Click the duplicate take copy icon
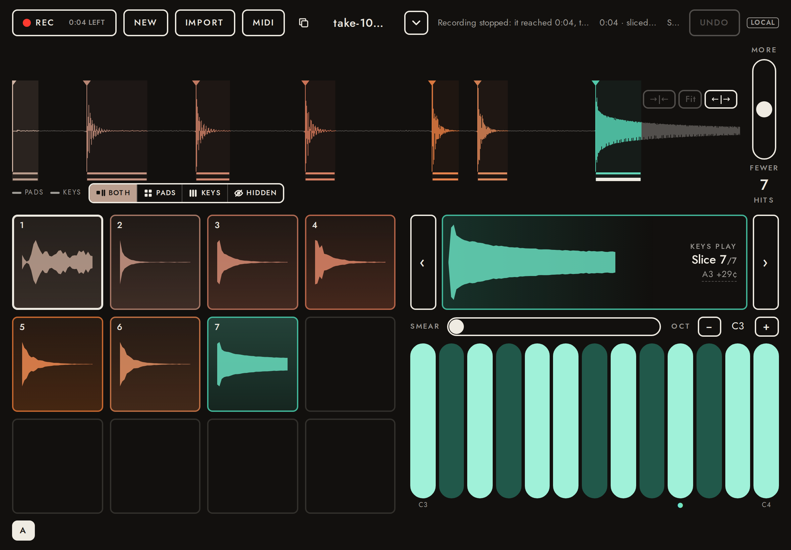This screenshot has width=791, height=550. 303,23
